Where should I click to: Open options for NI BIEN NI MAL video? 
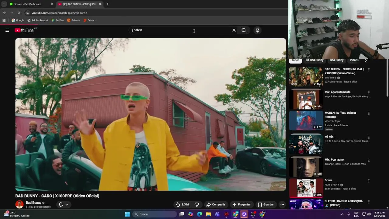[369, 70]
